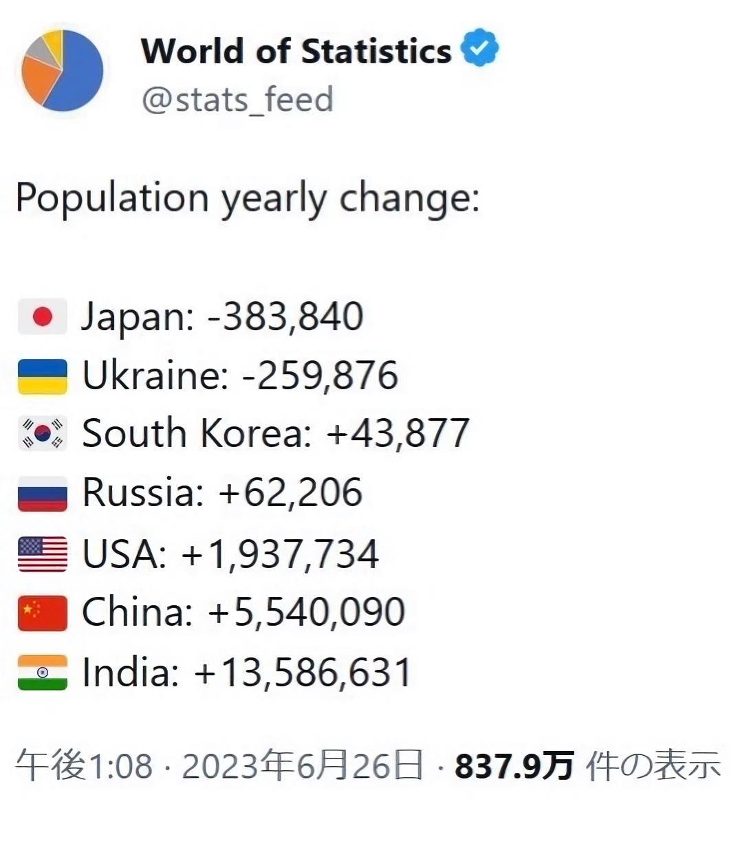Click the blue verified checkmark badge

[480, 50]
